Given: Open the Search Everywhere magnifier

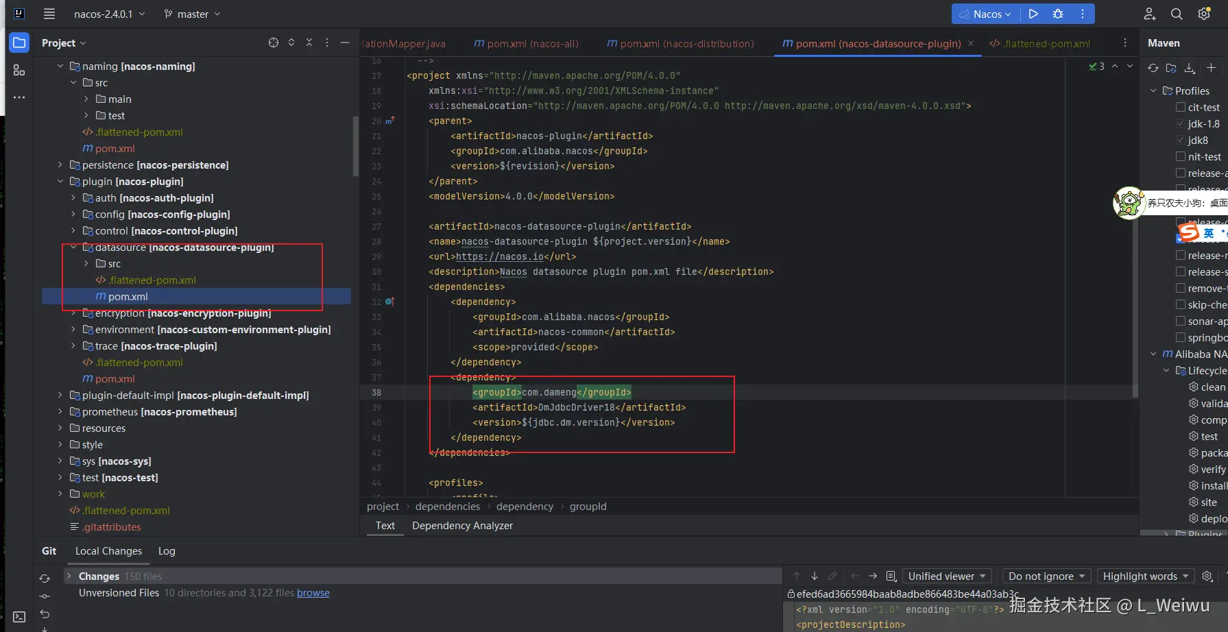Looking at the screenshot, I should pos(1177,14).
